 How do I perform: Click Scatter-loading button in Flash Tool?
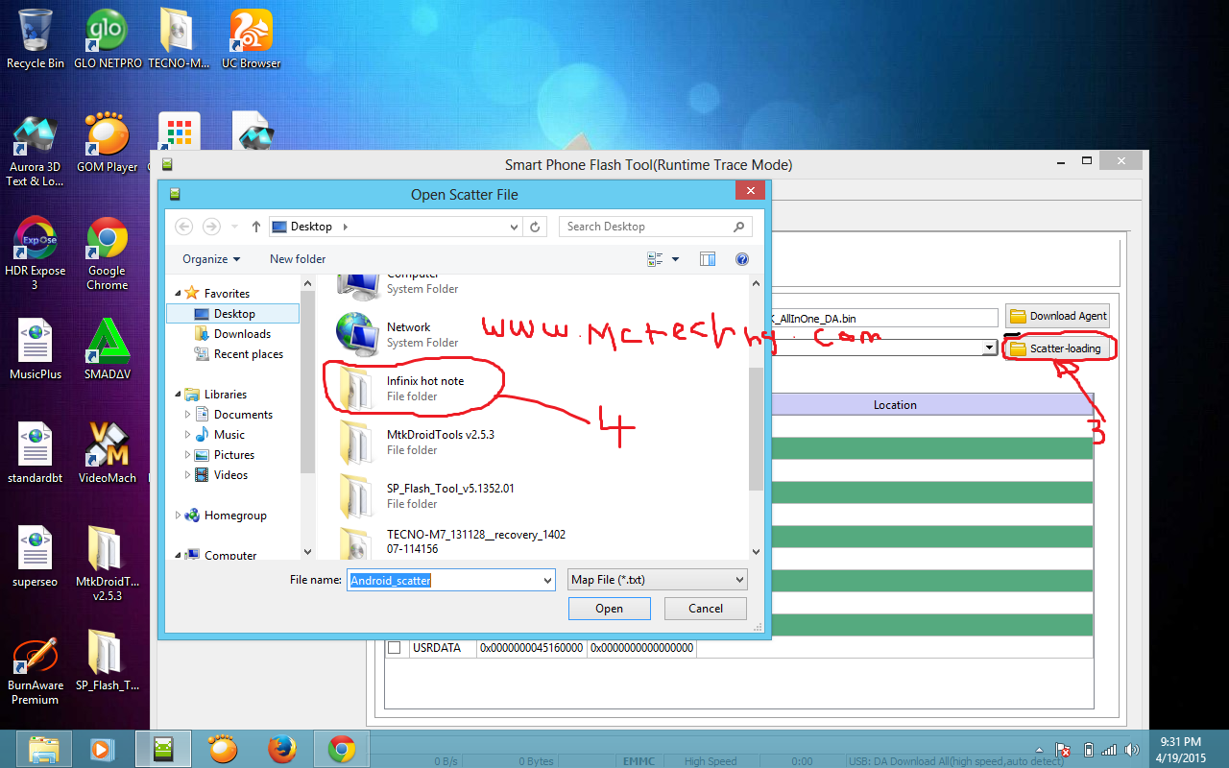pos(1056,348)
